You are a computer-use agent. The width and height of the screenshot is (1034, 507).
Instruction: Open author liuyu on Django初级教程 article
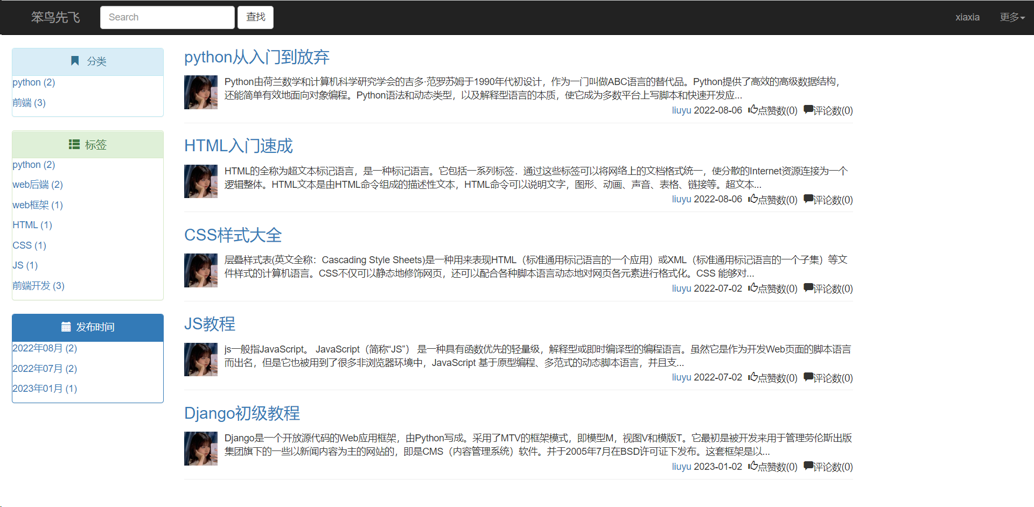click(x=681, y=467)
